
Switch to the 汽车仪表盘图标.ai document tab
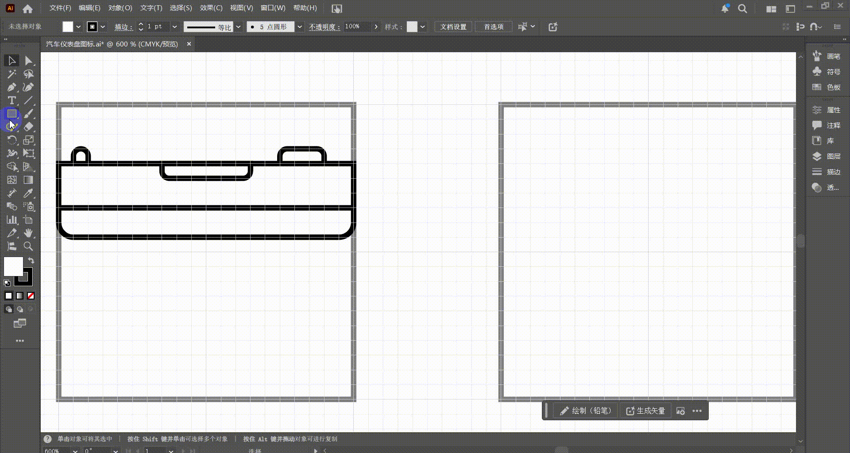(112, 44)
